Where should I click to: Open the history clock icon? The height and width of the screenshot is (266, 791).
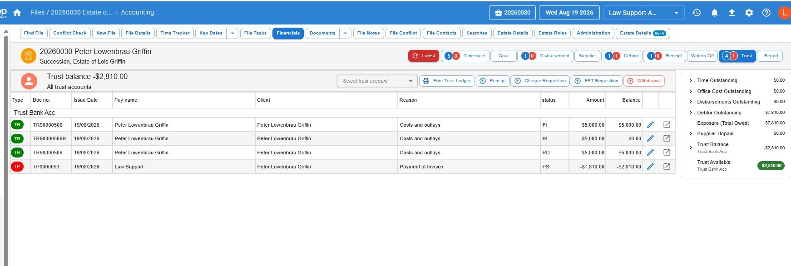(697, 13)
